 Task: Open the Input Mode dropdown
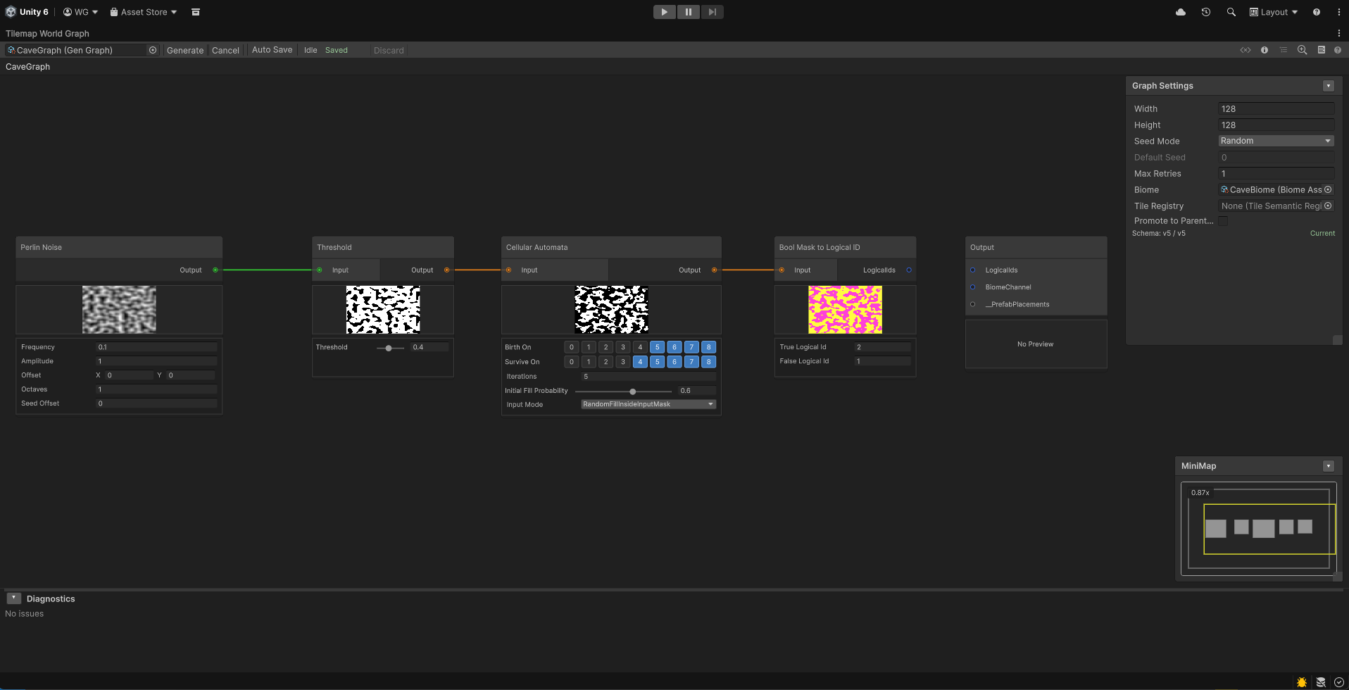648,404
